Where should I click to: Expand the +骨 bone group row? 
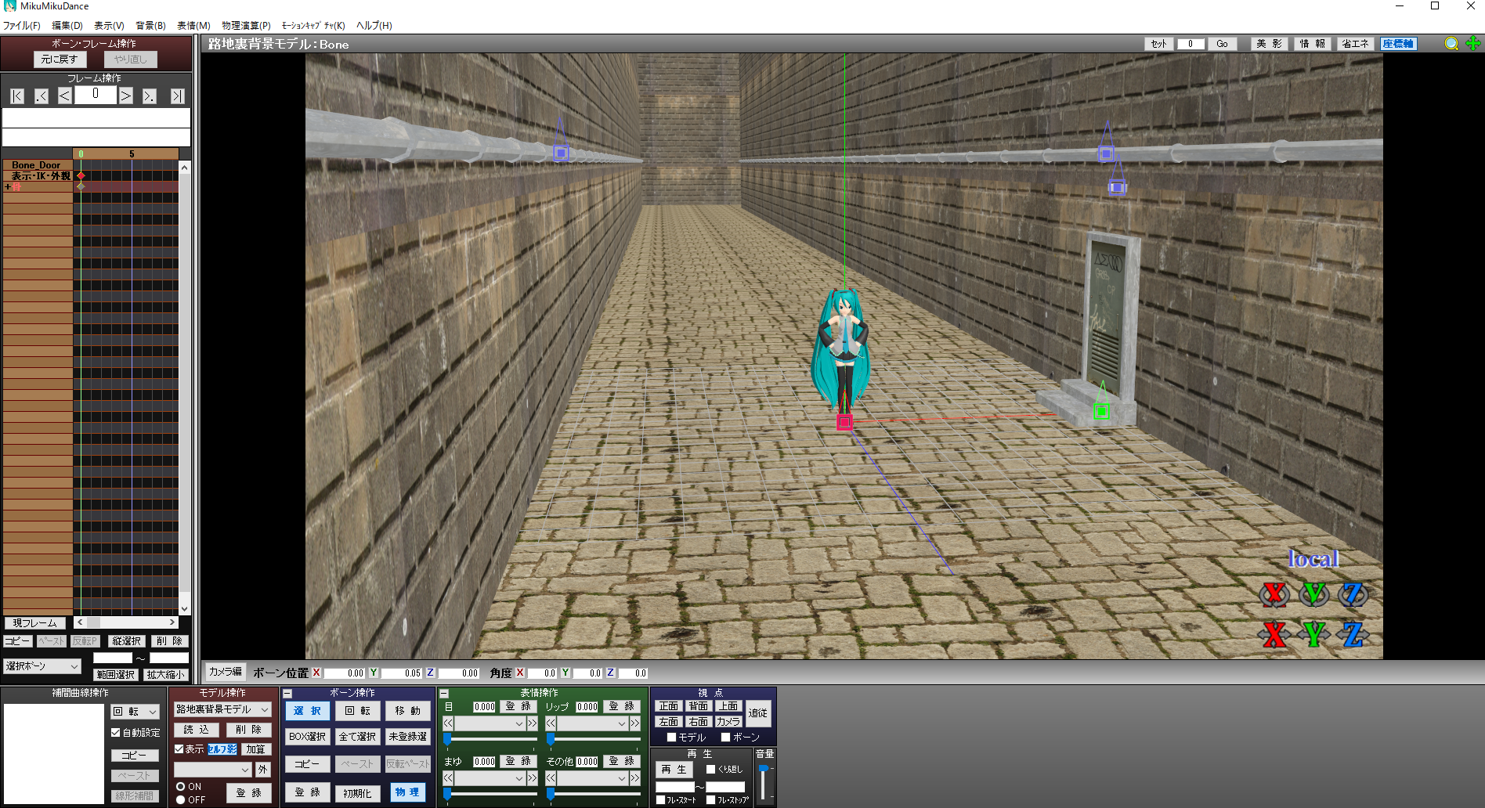click(9, 187)
